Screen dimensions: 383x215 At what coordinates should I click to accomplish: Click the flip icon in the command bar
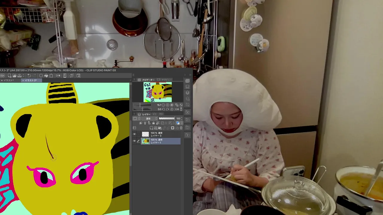[x=58, y=76]
